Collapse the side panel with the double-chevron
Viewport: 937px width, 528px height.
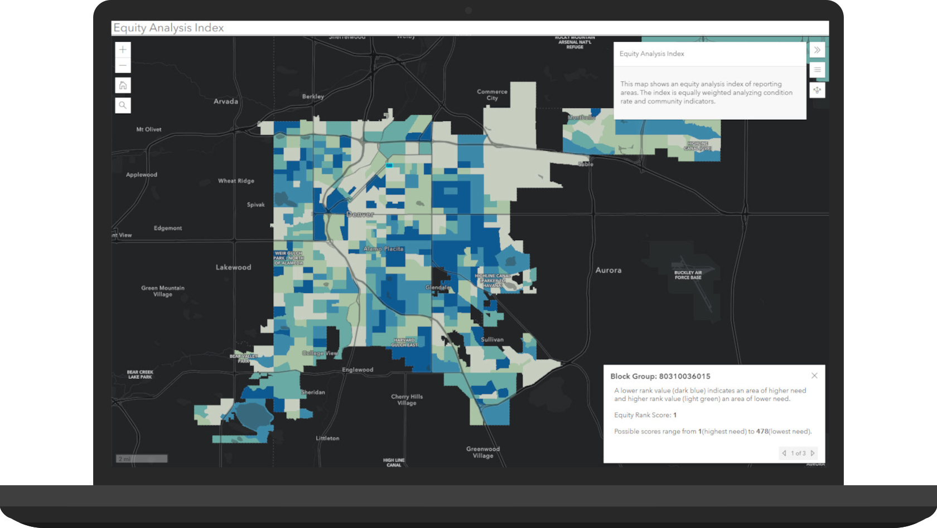tap(817, 50)
